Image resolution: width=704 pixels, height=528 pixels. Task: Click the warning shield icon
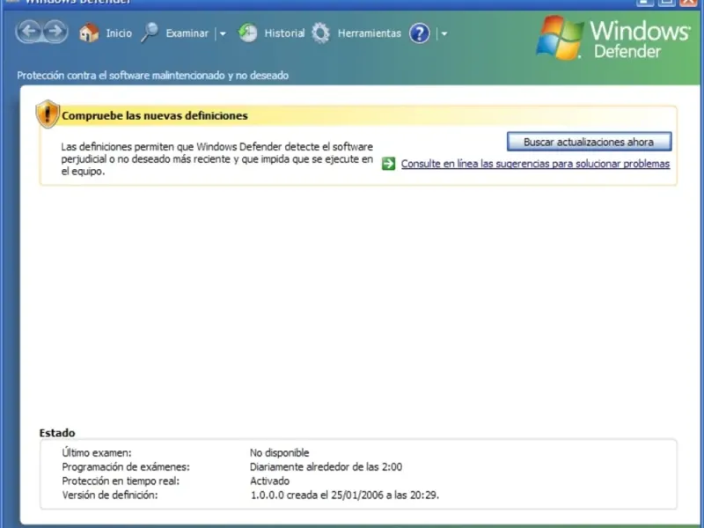(x=48, y=114)
